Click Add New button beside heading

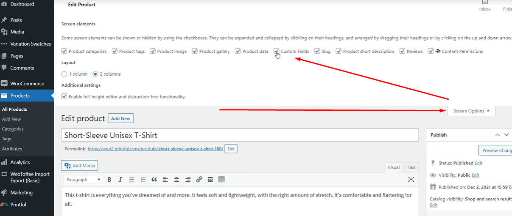coord(120,118)
